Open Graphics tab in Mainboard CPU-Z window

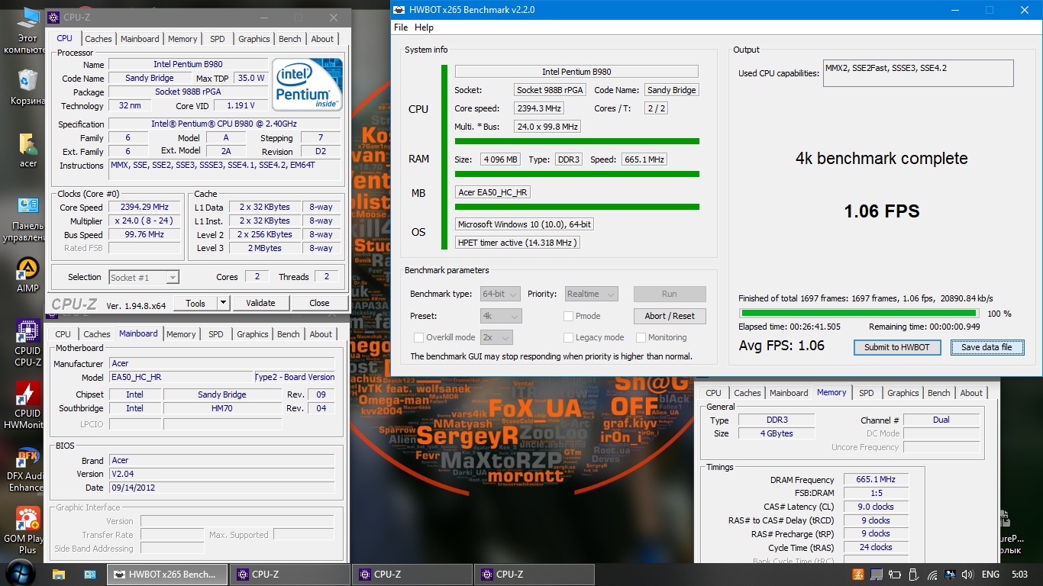click(x=253, y=334)
